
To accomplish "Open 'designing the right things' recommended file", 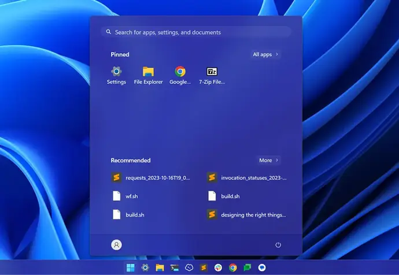I will (247, 215).
